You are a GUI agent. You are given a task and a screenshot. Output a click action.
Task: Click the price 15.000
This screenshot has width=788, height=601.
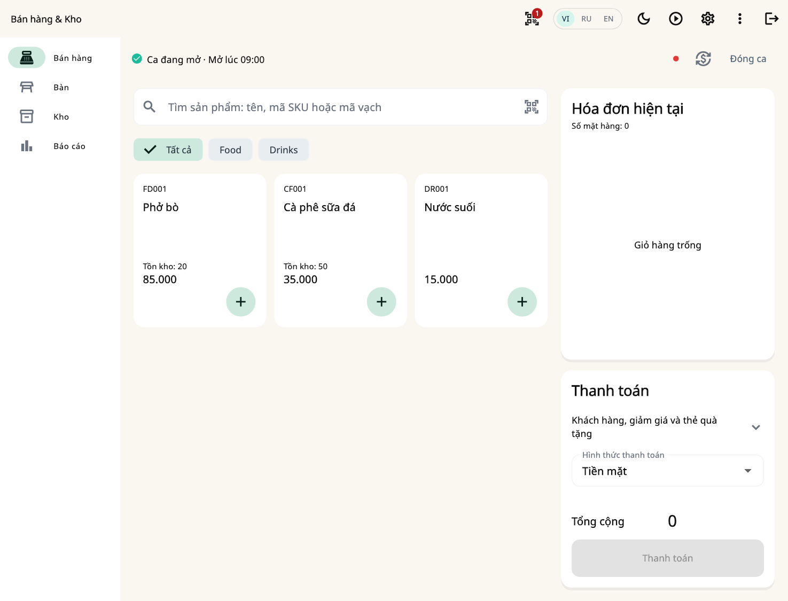coord(441,279)
